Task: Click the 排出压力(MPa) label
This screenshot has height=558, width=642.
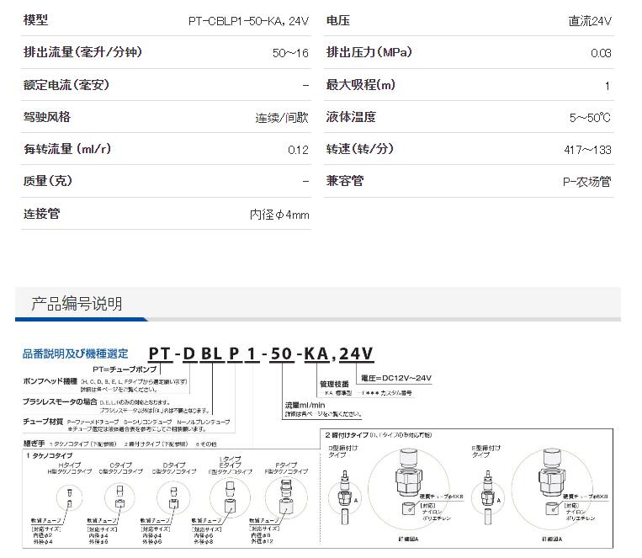Action: tap(369, 52)
